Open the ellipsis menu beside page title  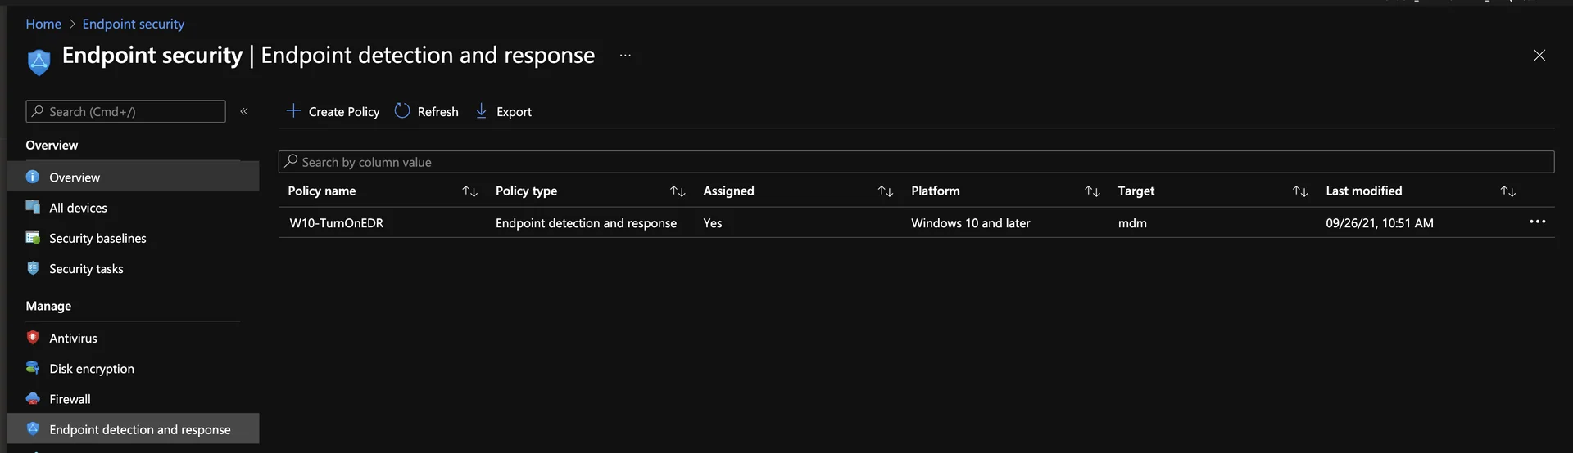[625, 55]
